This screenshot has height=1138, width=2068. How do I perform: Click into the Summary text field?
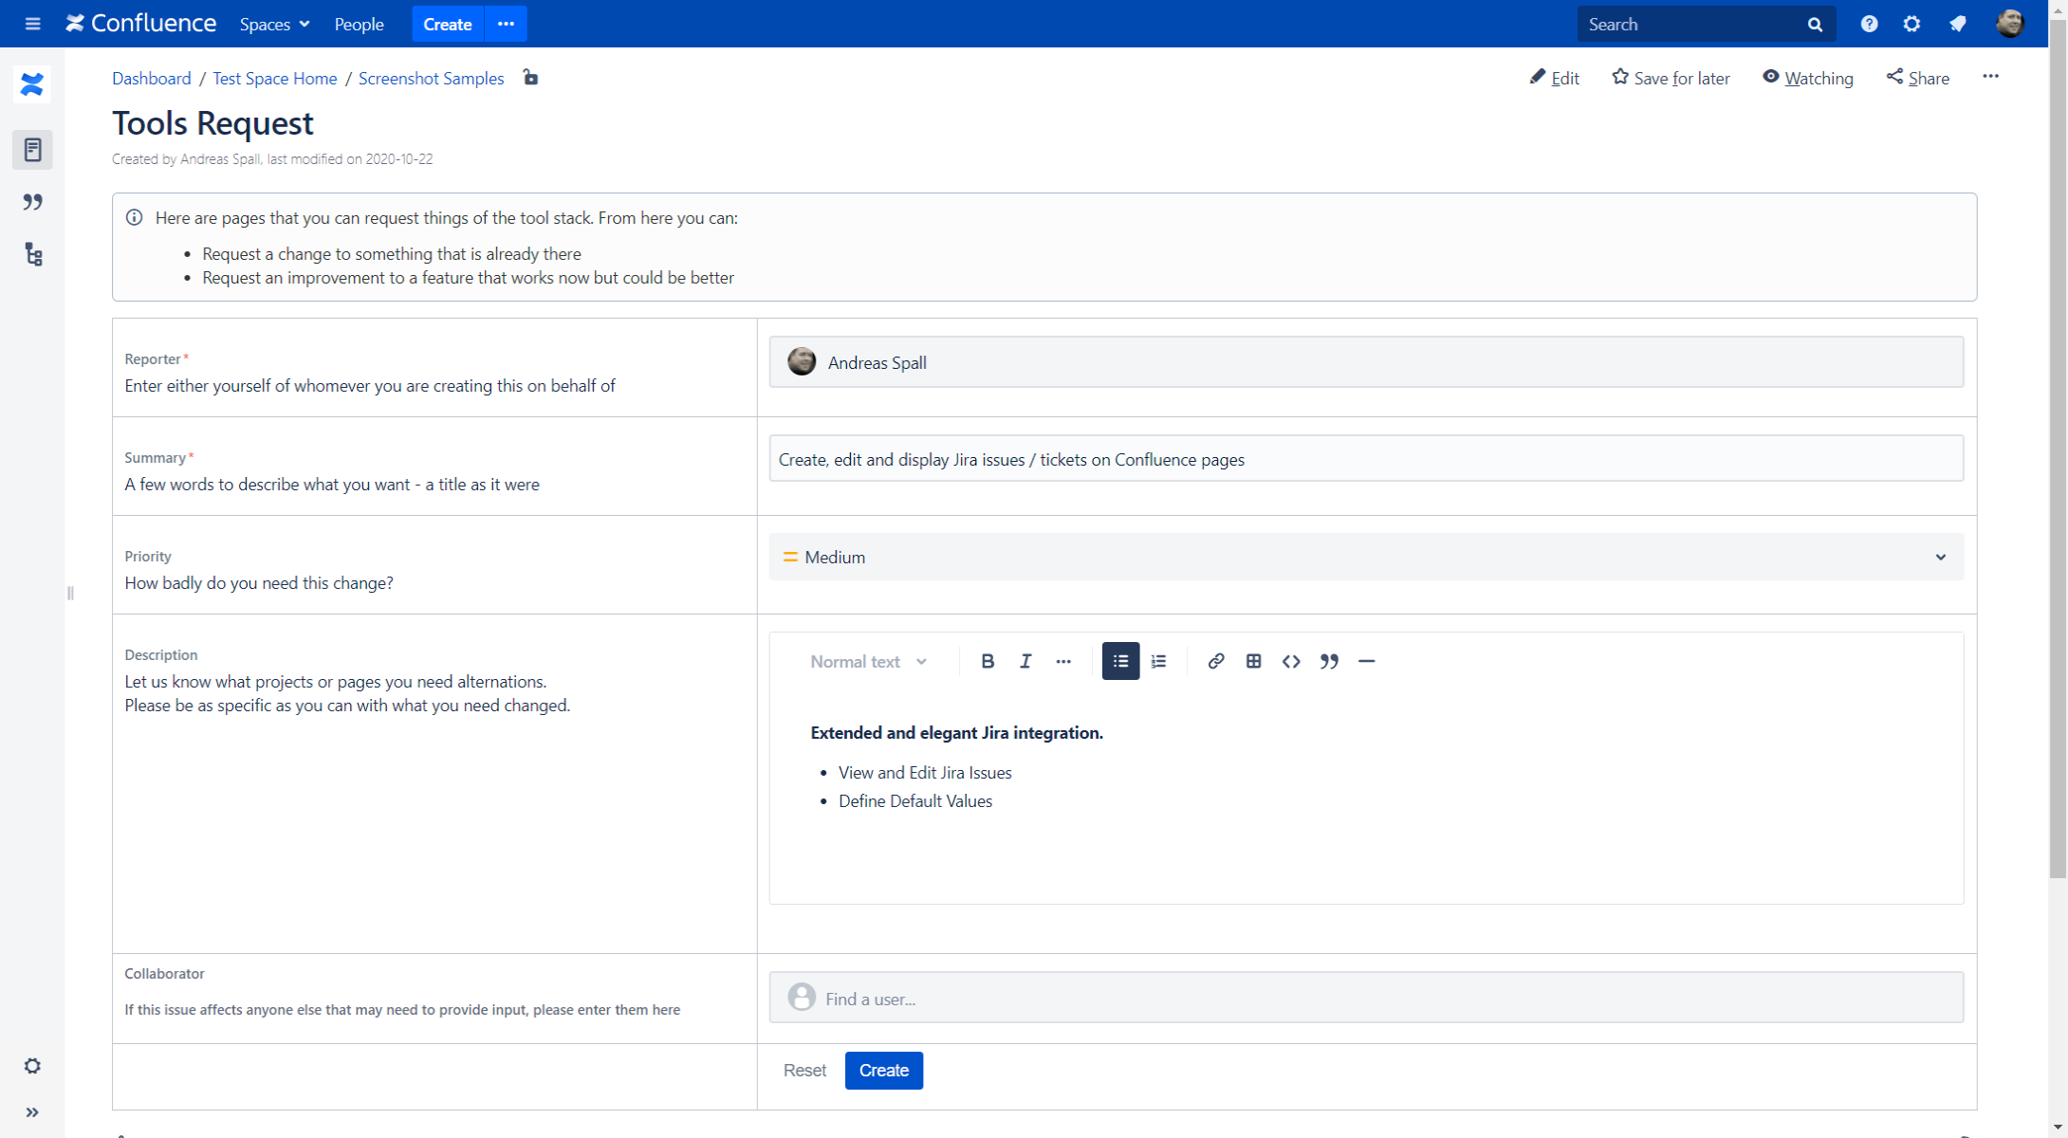pos(1366,459)
